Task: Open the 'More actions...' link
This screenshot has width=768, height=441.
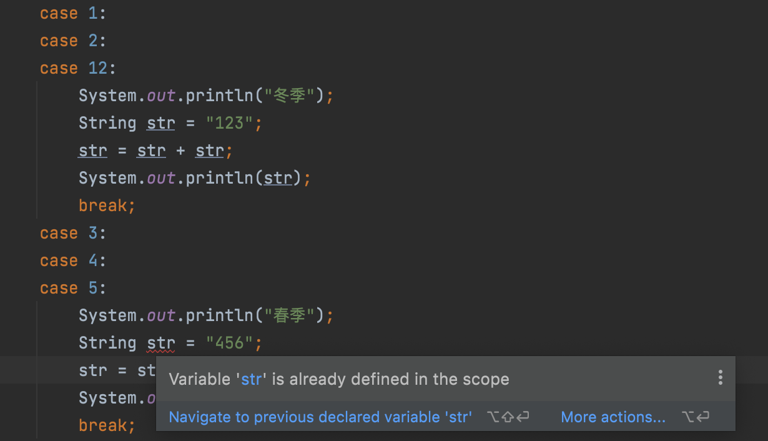Action: point(613,417)
